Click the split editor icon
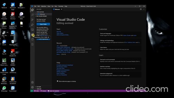 pyautogui.click(x=141, y=9)
